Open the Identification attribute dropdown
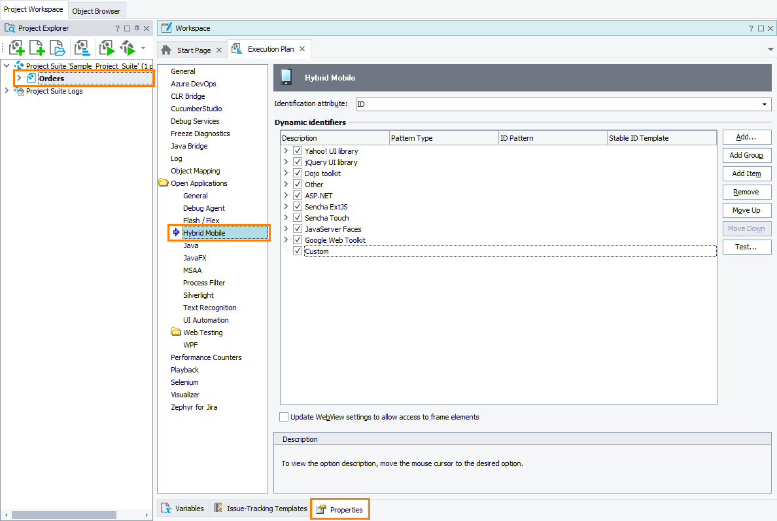This screenshot has width=777, height=521. click(x=765, y=104)
